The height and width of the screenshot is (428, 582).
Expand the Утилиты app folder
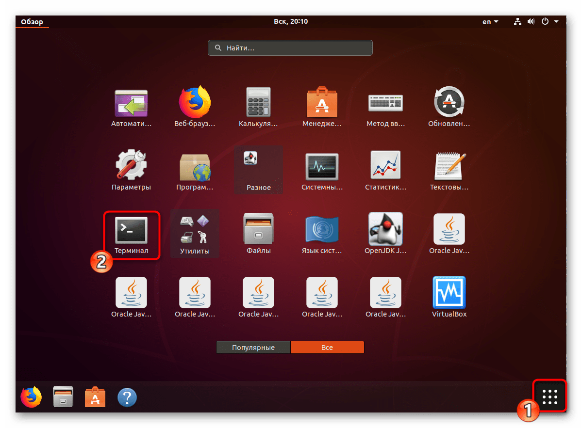pos(195,233)
